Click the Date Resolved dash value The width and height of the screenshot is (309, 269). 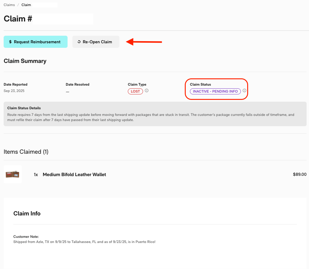pos(68,91)
